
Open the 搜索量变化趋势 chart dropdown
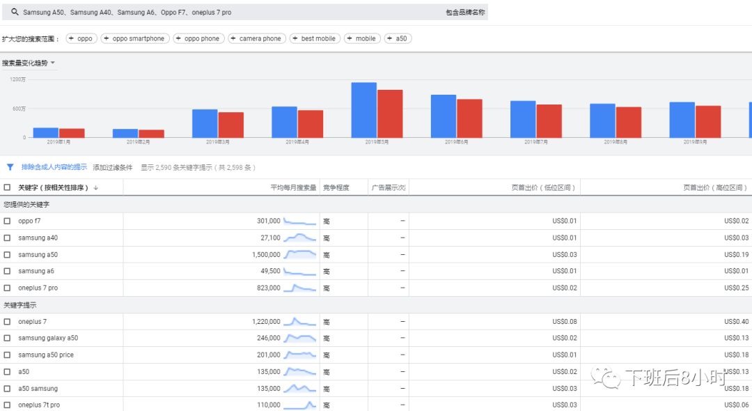(29, 63)
